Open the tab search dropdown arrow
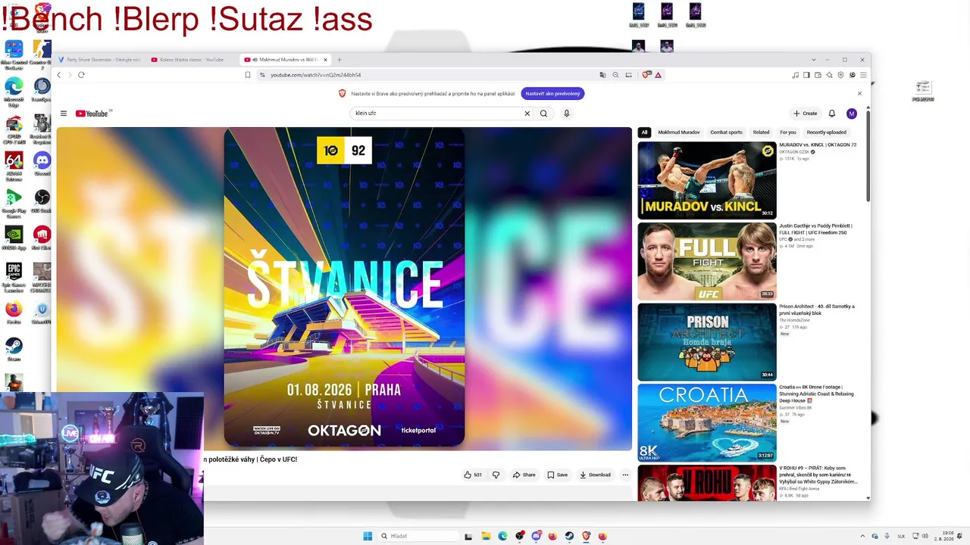970x545 pixels. point(814,60)
